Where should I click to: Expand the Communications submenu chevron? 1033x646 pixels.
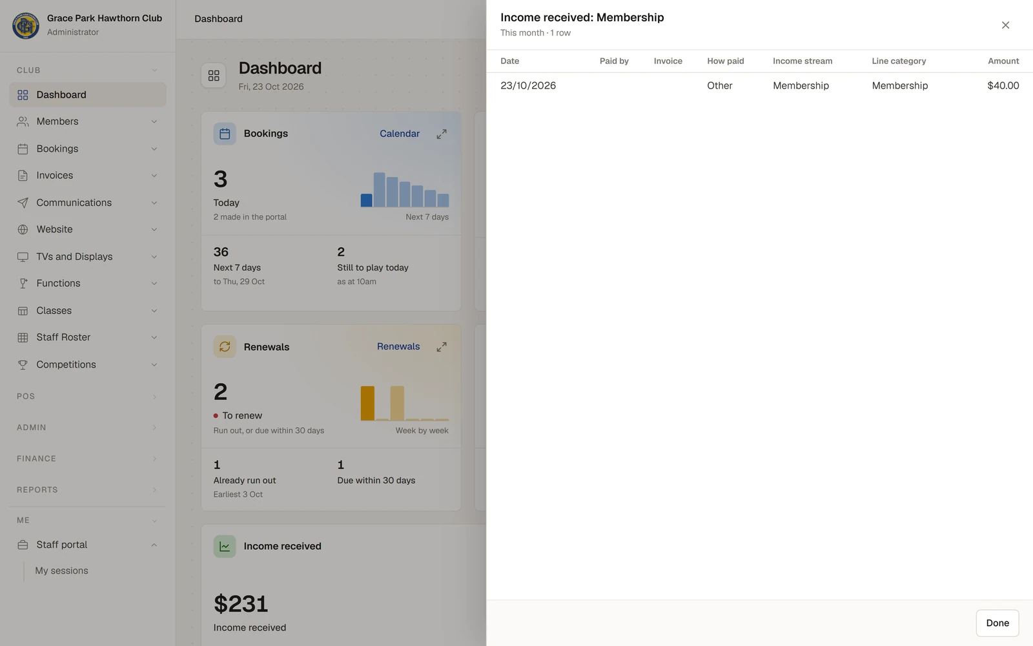tap(154, 203)
